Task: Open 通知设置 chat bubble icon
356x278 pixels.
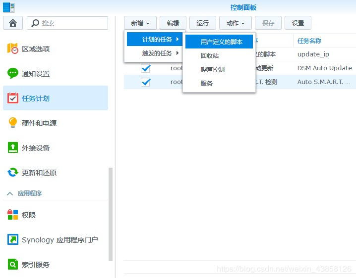Action: pyautogui.click(x=12, y=73)
